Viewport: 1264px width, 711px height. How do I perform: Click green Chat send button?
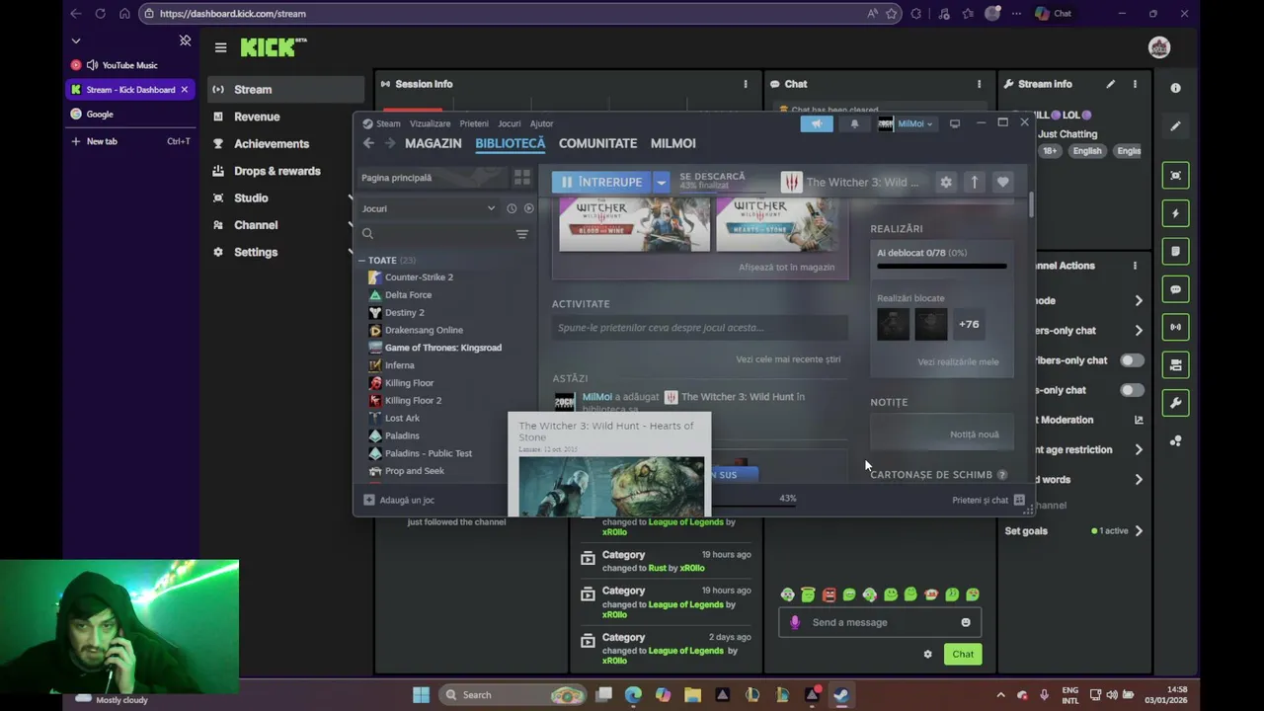[x=963, y=654]
